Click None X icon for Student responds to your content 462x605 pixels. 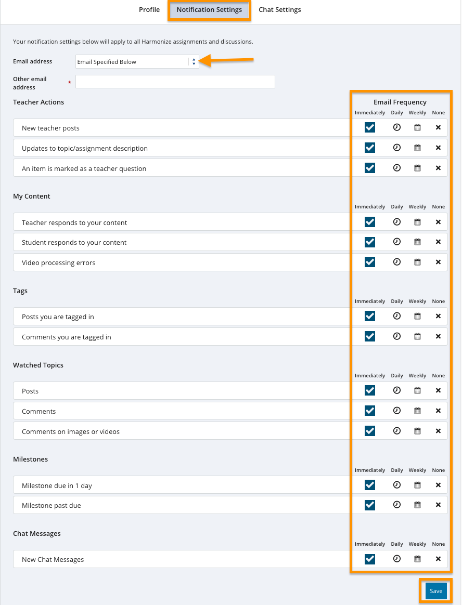click(438, 242)
